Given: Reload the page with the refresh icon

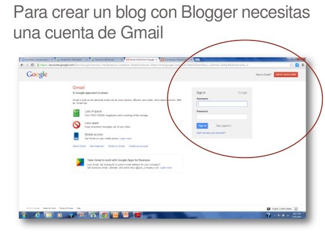Looking at the screenshot, I should point(32,65).
